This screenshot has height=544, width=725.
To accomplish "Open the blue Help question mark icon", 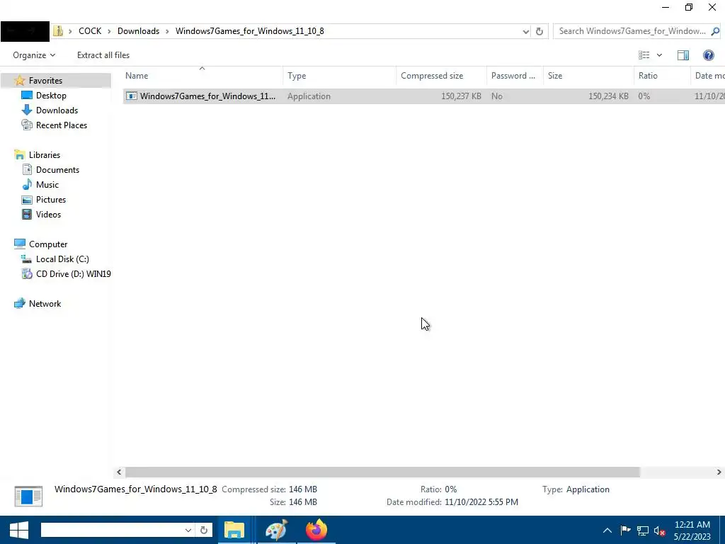I will click(708, 55).
